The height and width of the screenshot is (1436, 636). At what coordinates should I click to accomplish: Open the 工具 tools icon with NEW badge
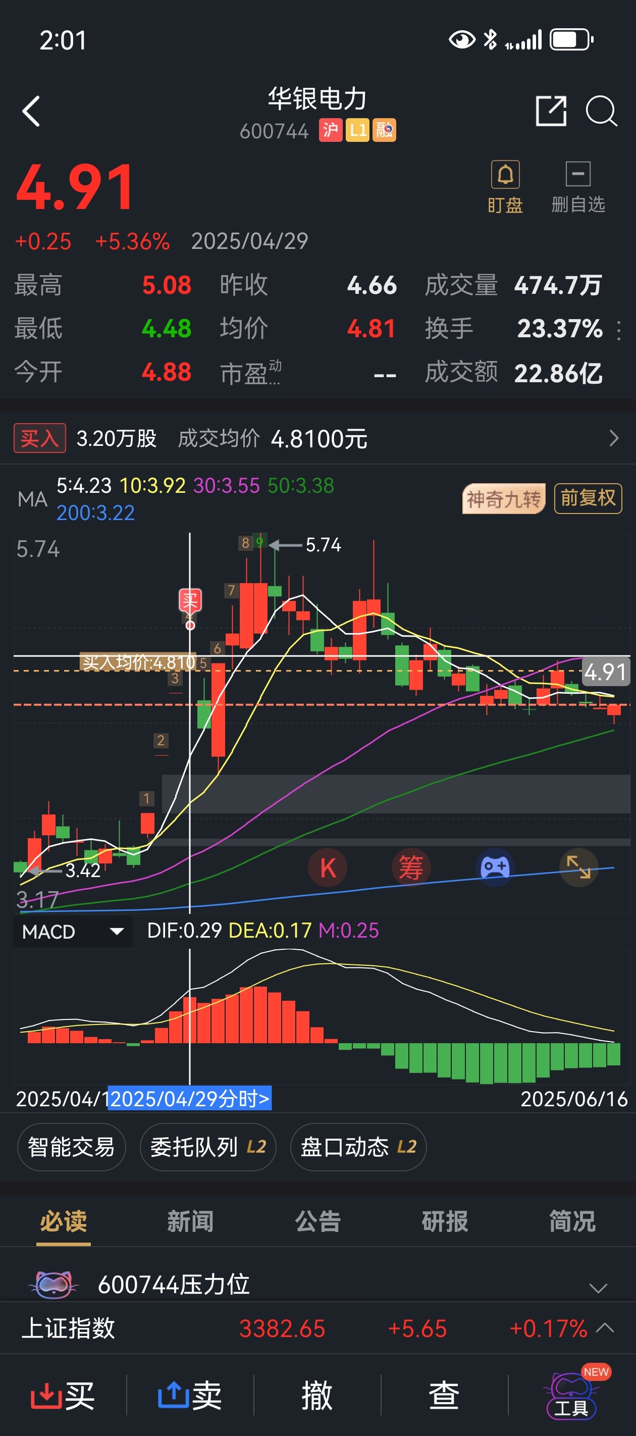click(572, 1395)
